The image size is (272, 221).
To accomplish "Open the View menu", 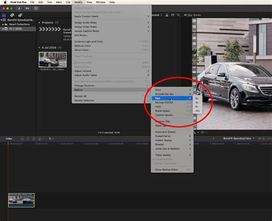I will 89,2.
